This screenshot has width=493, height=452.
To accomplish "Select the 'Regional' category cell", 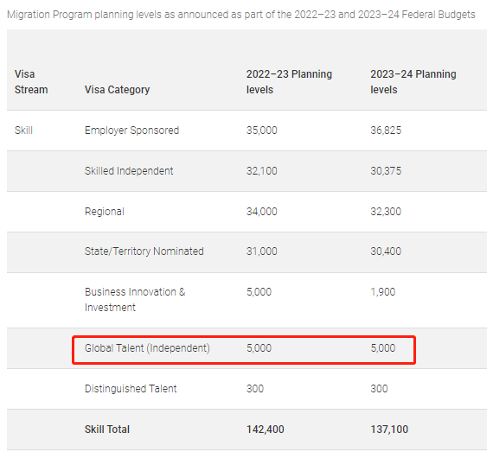I will pyautogui.click(x=105, y=212).
